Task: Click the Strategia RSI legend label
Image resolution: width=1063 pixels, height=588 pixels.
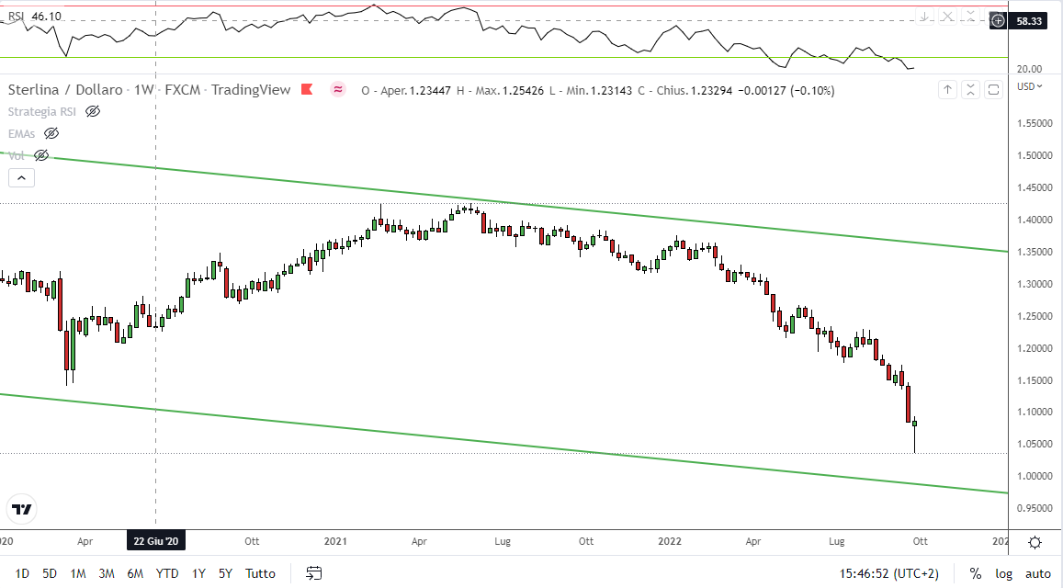Action: (42, 111)
